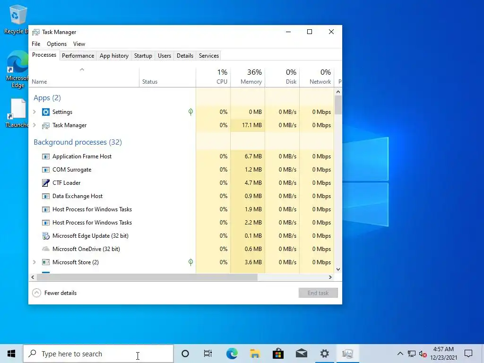This screenshot has height=363, width=484.
Task: Collapse view with Fewer details chevron
Action: click(36, 293)
